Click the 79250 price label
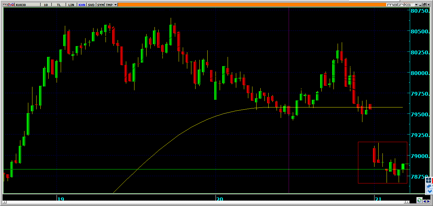Viewport: 433px width, 206px height. coord(420,135)
